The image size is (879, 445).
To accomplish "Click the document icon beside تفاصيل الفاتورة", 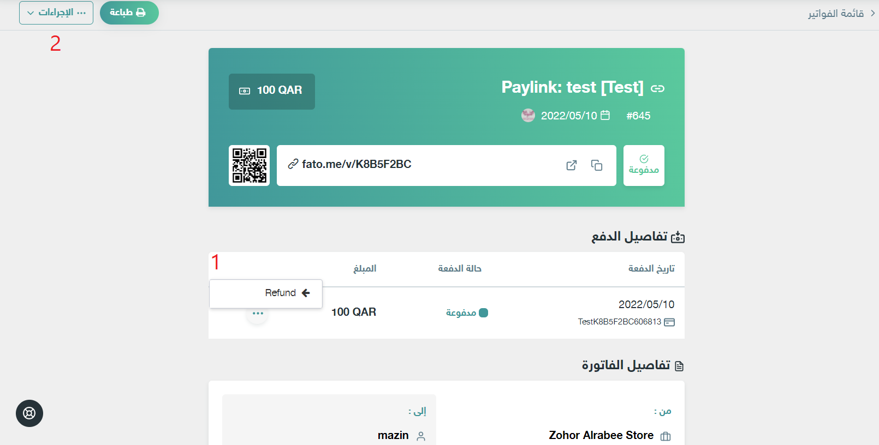I will 679,366.
